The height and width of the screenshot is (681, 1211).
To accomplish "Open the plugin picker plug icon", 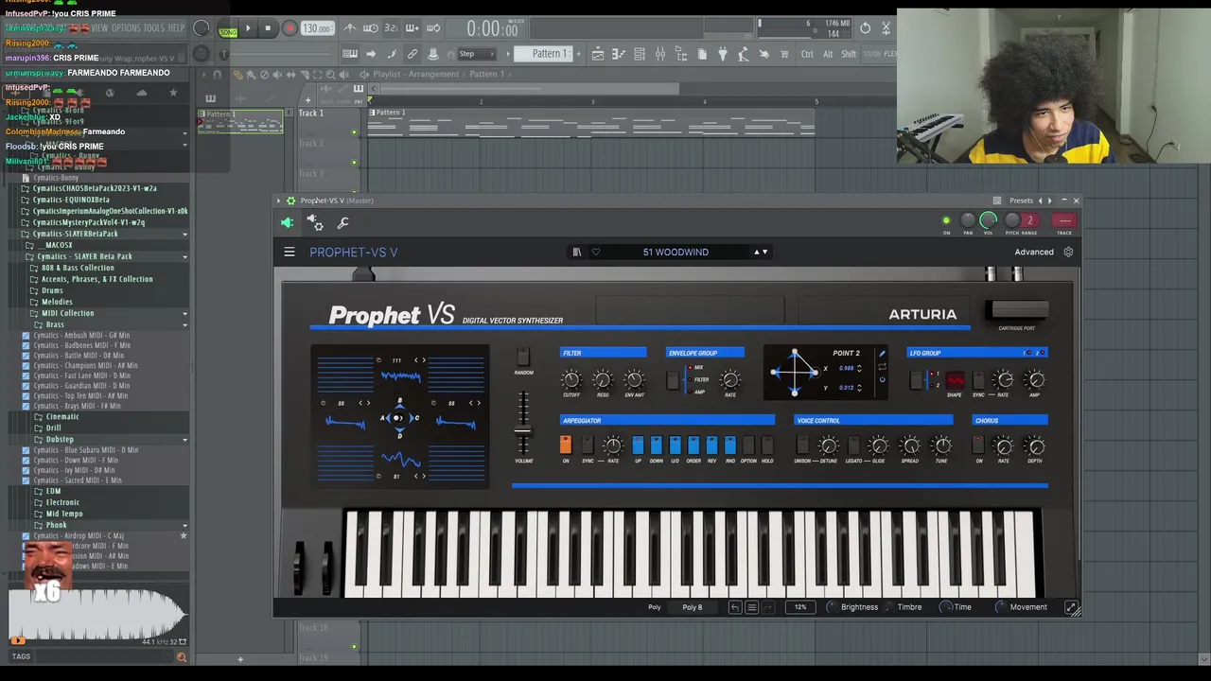I will 723,54.
